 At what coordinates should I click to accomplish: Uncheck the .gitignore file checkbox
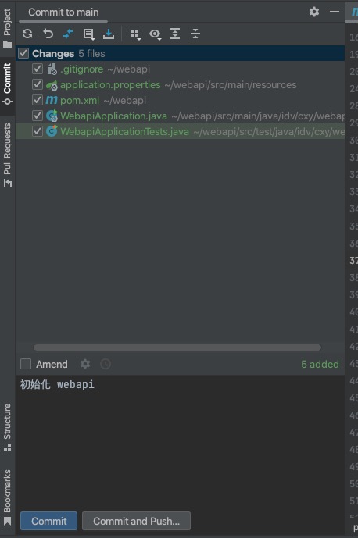[x=38, y=69]
